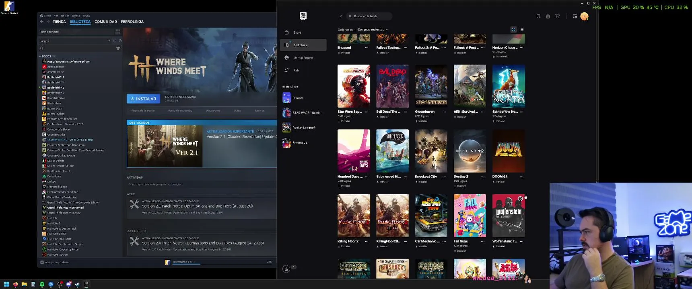692x289 pixels.
Task: Click INSTALAR for Where Winds Meet
Action: (143, 99)
